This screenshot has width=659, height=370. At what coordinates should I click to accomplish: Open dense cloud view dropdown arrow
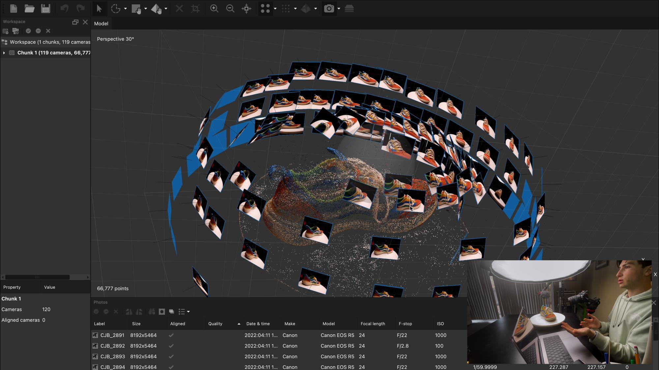tap(295, 9)
